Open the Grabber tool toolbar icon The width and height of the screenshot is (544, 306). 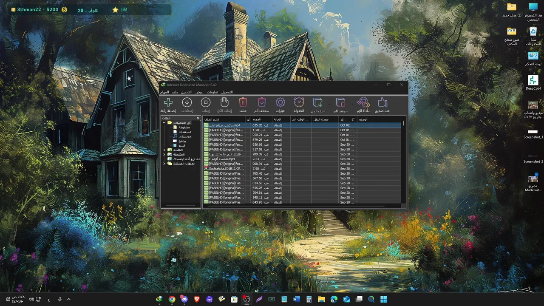coord(363,102)
